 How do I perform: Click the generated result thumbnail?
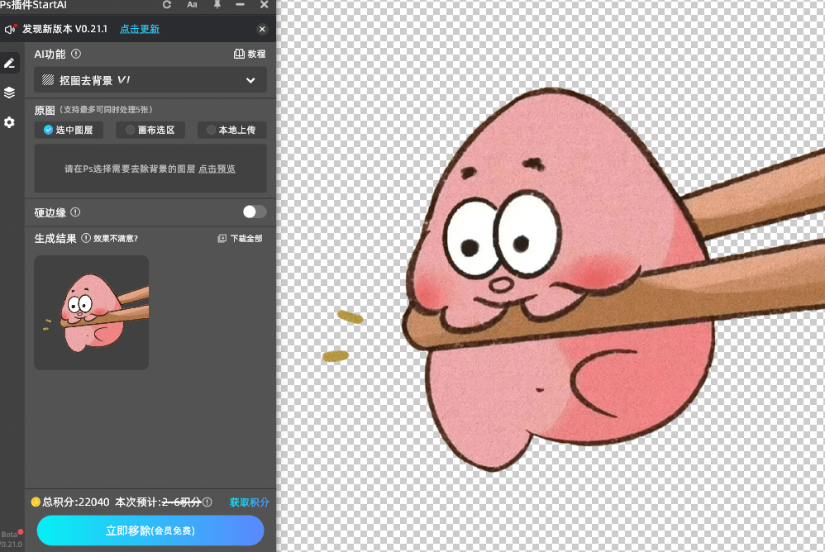click(92, 312)
